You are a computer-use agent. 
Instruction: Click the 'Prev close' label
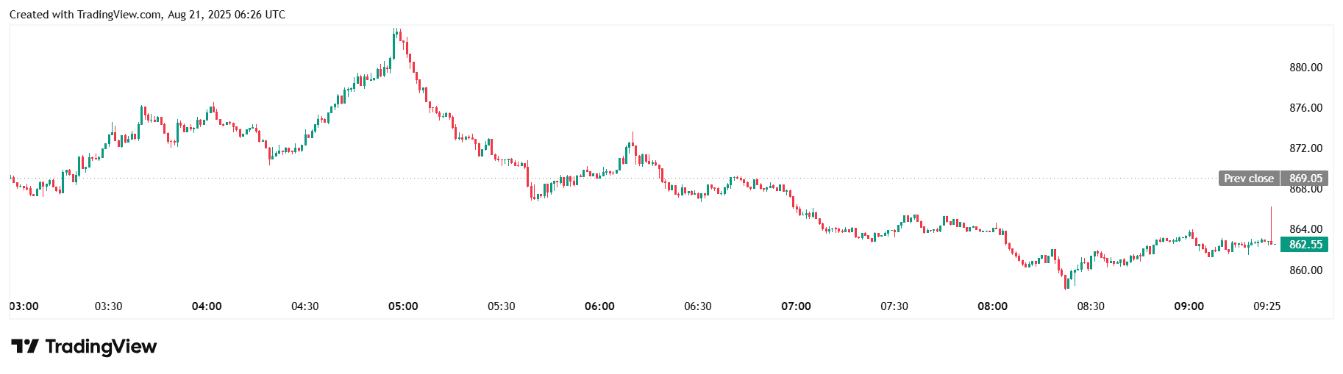pyautogui.click(x=1248, y=179)
